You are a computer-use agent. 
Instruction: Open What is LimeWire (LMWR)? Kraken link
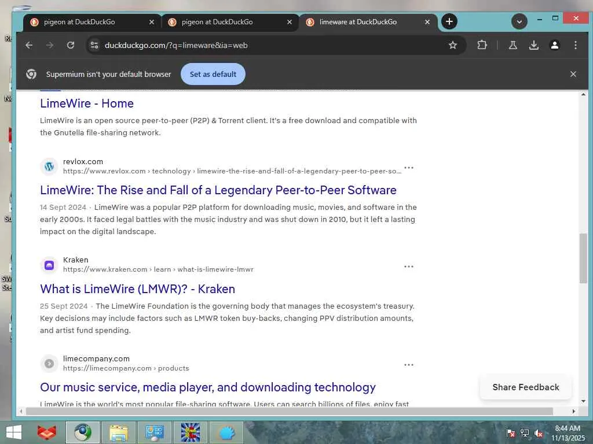[138, 289]
